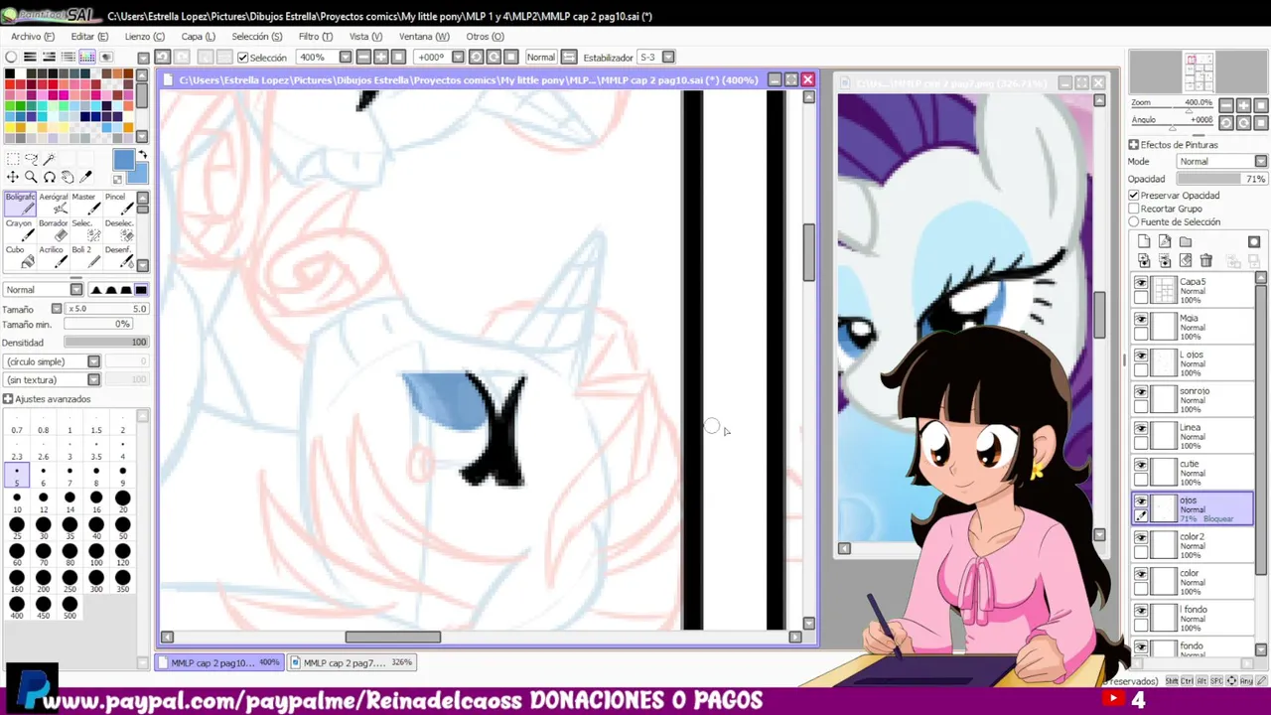Toggle visibility of L ojos layer
The height and width of the screenshot is (715, 1271).
(1141, 356)
